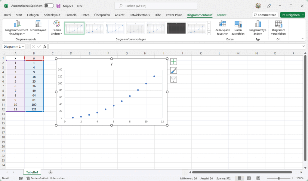Viewport: 308px width, 181px height.
Task: Open chart styles paintbrush button
Action: [x=174, y=71]
